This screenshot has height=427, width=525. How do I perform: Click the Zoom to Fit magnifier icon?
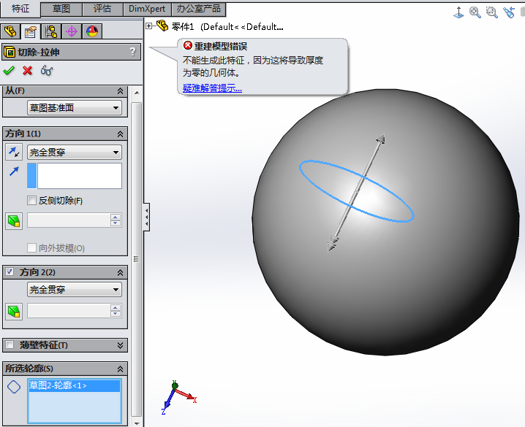click(x=475, y=12)
